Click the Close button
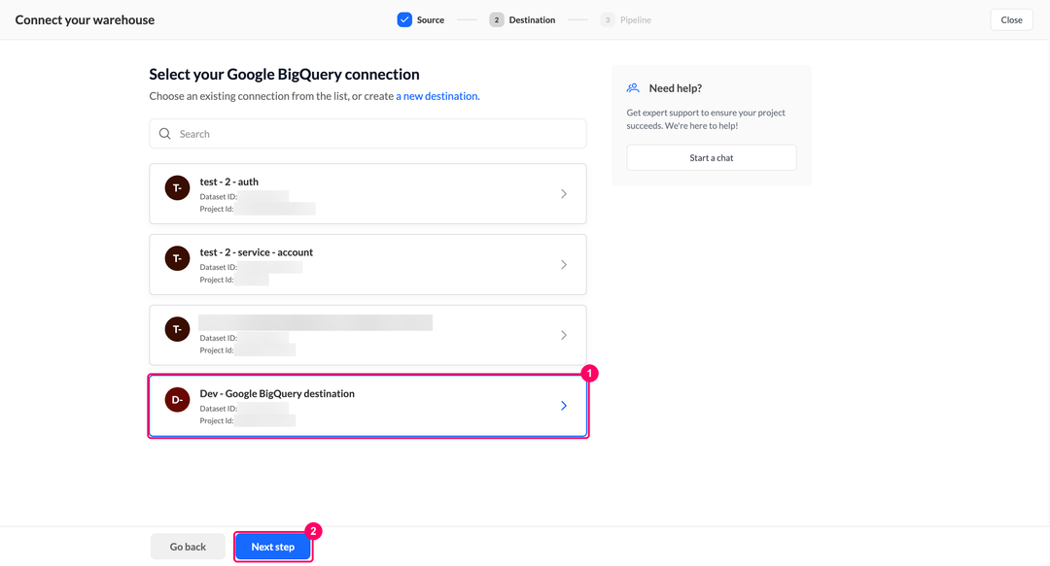The height and width of the screenshot is (566, 1050). (x=1011, y=20)
